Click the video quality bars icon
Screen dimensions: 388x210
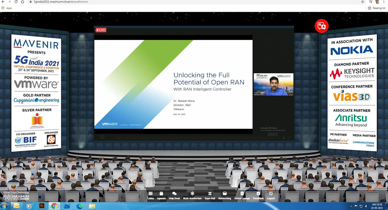(x=278, y=138)
